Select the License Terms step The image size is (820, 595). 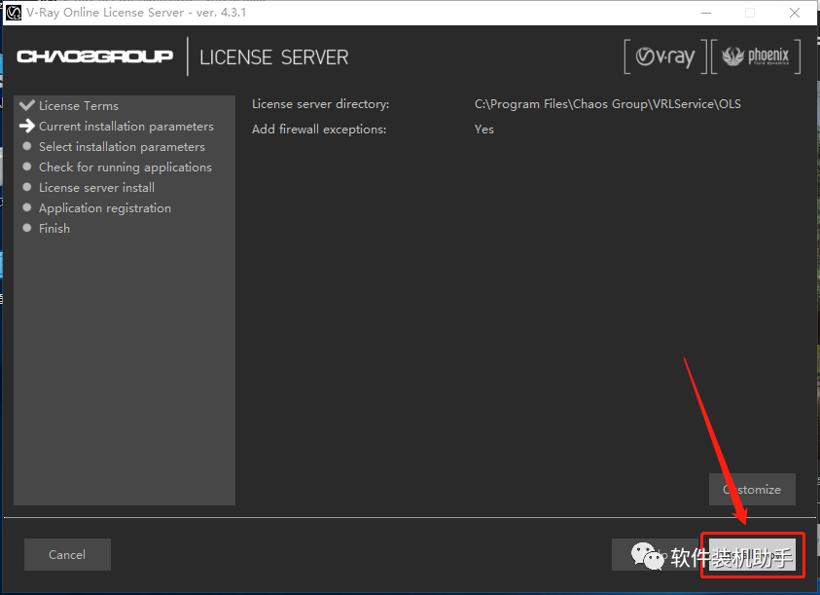79,106
